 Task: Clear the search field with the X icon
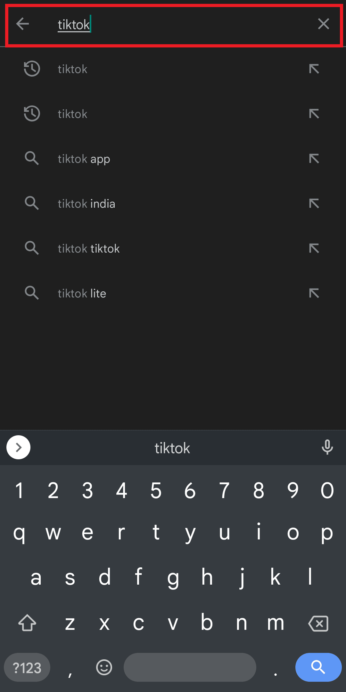tap(324, 24)
